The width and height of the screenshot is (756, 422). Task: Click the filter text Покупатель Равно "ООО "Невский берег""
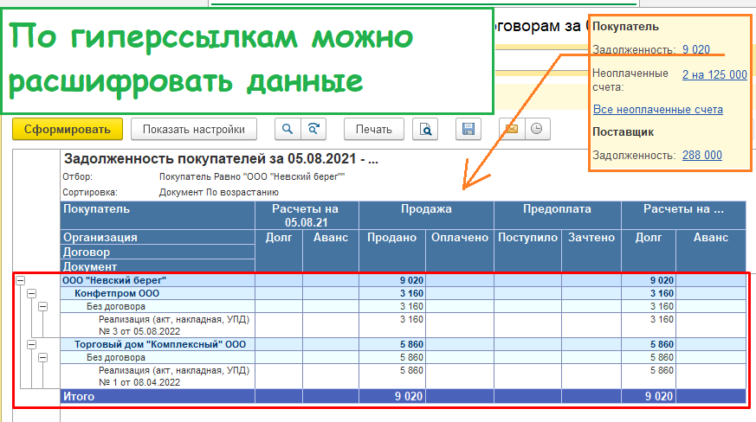coord(252,176)
